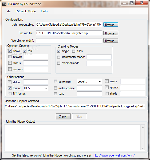
Task: Click the salts text field
Action: pyautogui.click(x=89, y=94)
